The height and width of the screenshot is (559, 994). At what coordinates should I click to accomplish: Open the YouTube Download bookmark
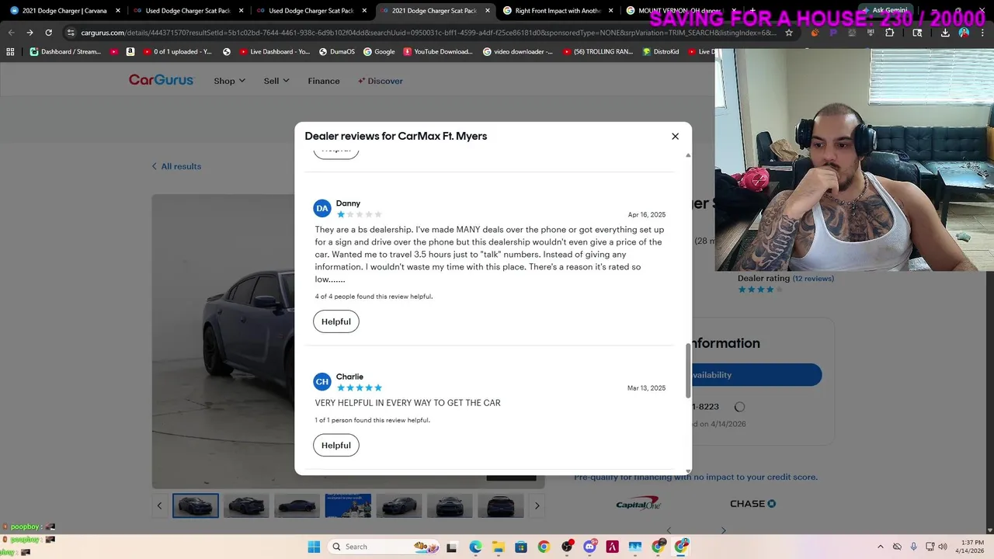pyautogui.click(x=438, y=51)
